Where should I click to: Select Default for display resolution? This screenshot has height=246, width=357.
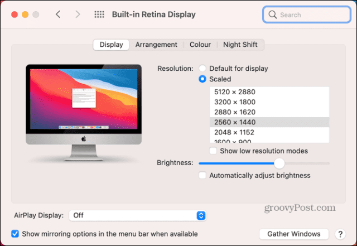point(202,69)
